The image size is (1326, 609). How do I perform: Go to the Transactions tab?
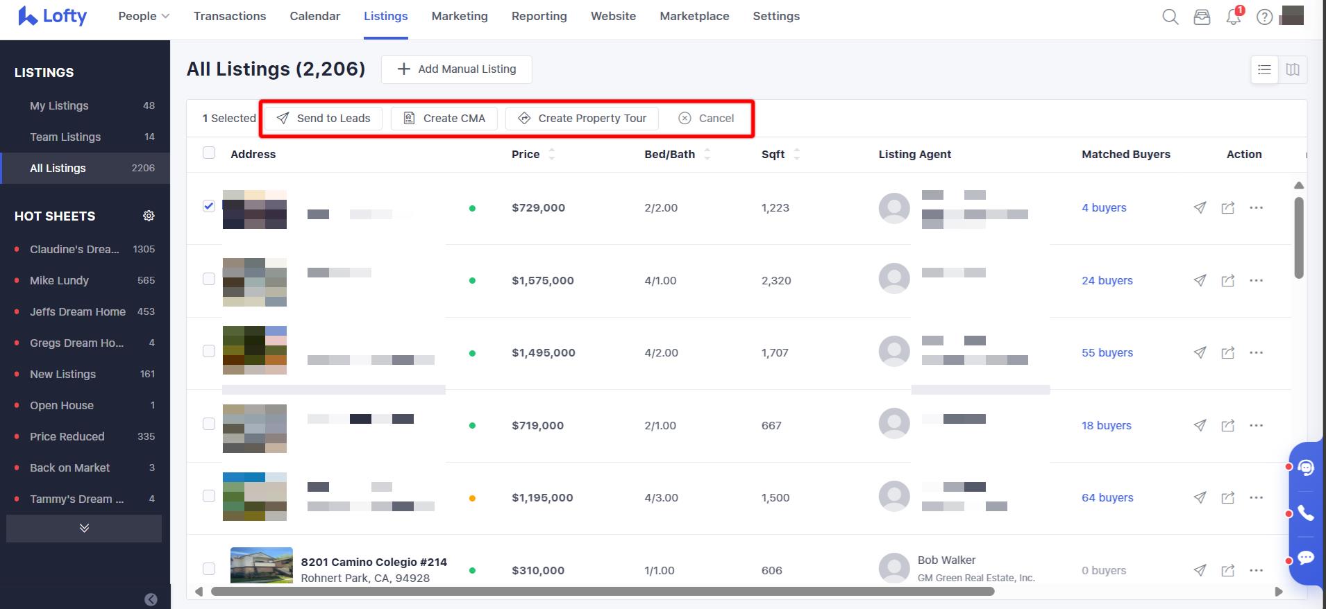(x=230, y=16)
